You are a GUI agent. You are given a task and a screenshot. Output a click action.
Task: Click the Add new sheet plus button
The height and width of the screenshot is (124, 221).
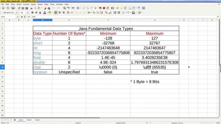click(15, 120)
